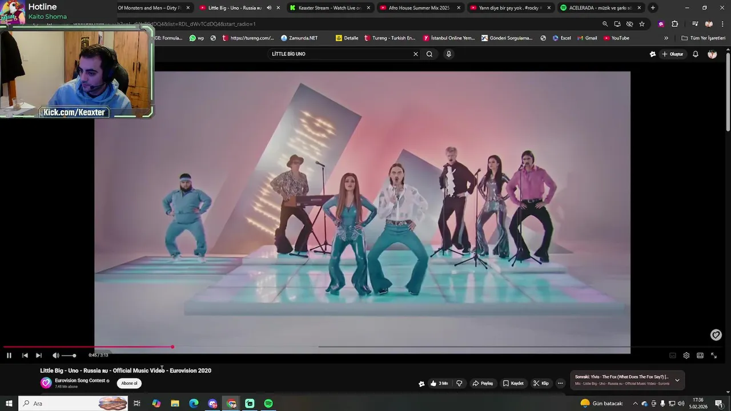Open File Explorer from taskbar
731x411 pixels.
pyautogui.click(x=175, y=404)
